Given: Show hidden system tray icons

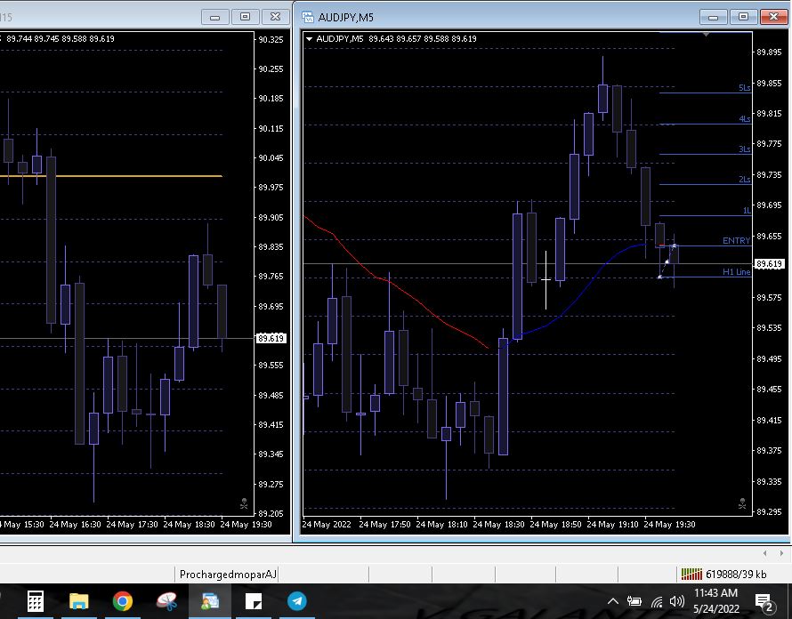Looking at the screenshot, I should (613, 601).
